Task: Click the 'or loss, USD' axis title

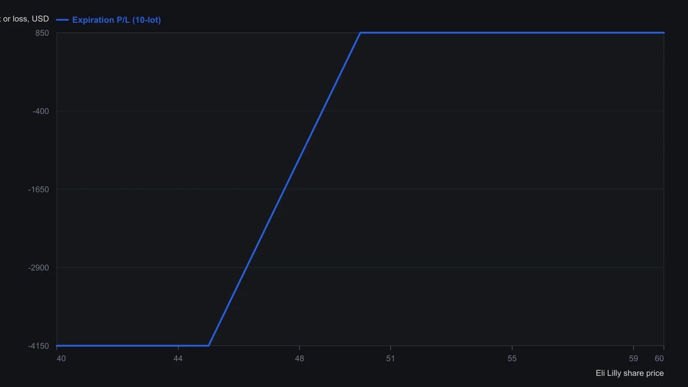Action: click(x=25, y=19)
